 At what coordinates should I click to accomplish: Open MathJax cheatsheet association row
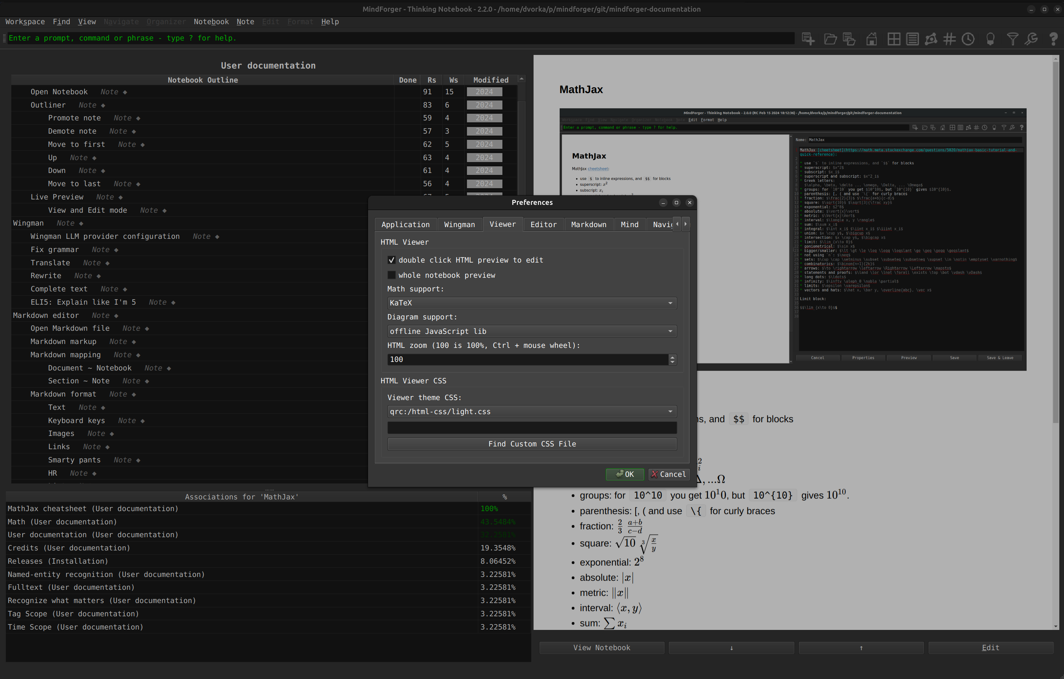268,509
